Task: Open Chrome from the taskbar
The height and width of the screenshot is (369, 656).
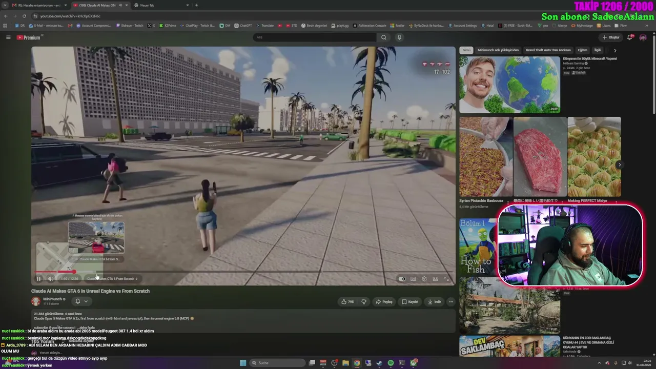Action: 357,363
